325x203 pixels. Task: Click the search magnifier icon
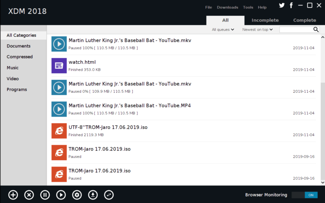tap(316, 30)
